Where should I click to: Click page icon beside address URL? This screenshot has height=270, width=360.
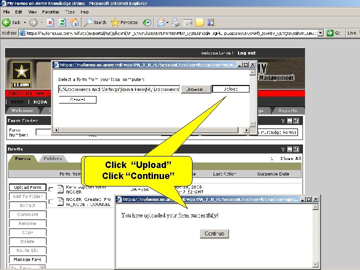22,33
